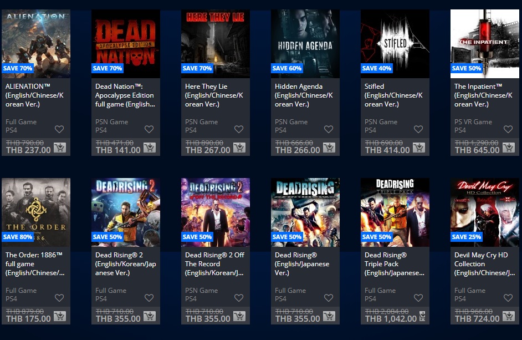522x340 pixels.
Task: Add The Inpatient to cart
Action: coord(508,148)
